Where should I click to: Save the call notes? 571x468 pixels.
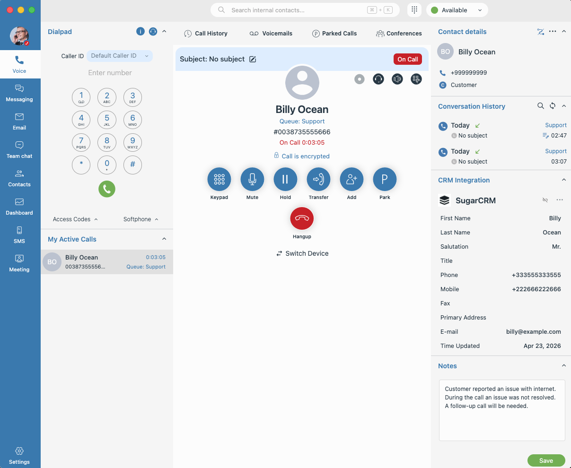[546, 460]
